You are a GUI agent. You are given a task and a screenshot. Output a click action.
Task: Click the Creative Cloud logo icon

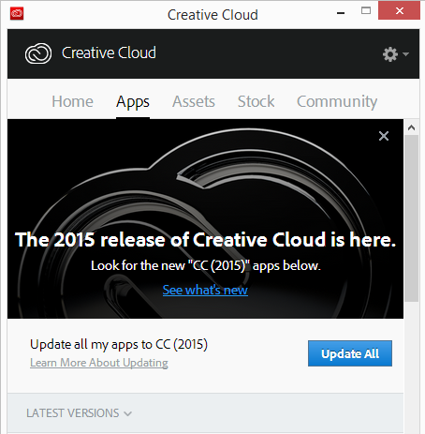[38, 53]
